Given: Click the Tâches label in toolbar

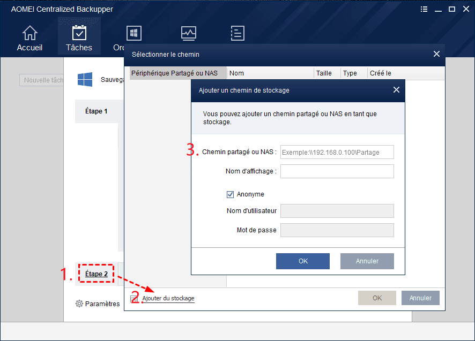Looking at the screenshot, I should coord(79,48).
